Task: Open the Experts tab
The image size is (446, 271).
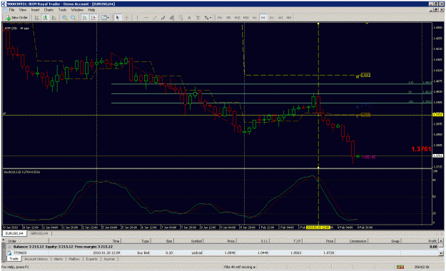Action: click(91, 259)
